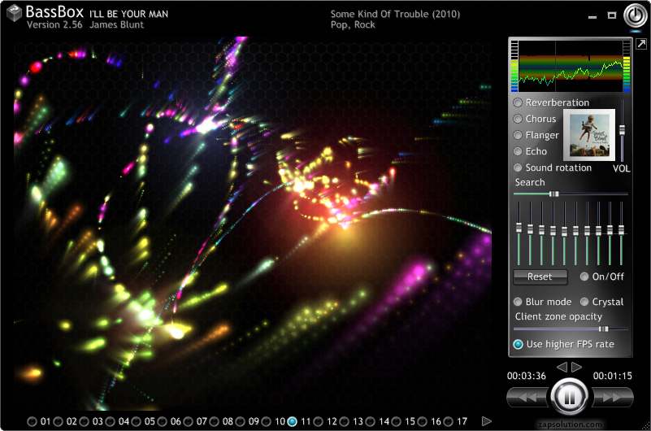Image resolution: width=651 pixels, height=431 pixels.
Task: Minimize the BassBox window
Action: click(592, 16)
